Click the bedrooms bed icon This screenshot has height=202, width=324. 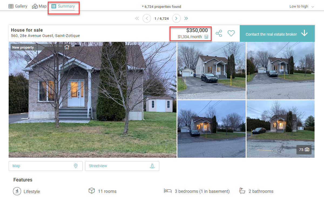click(168, 191)
